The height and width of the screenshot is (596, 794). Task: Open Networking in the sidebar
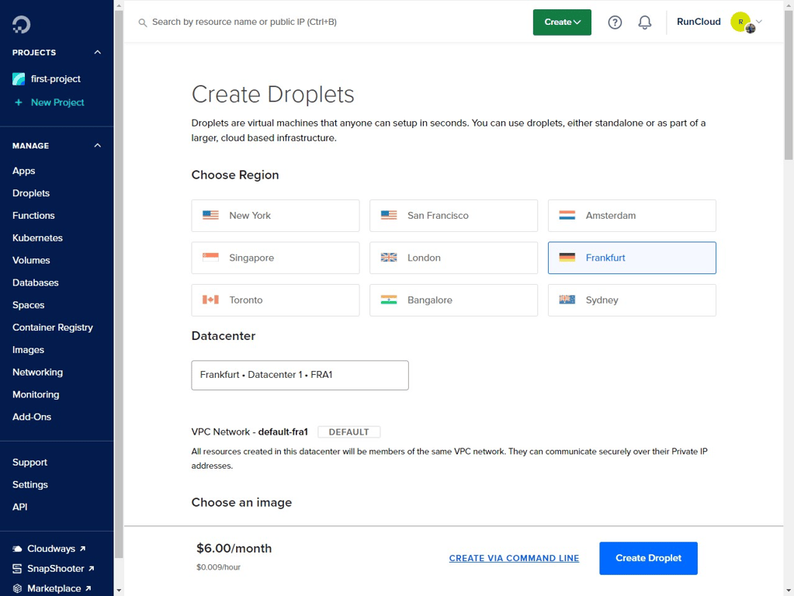[37, 372]
